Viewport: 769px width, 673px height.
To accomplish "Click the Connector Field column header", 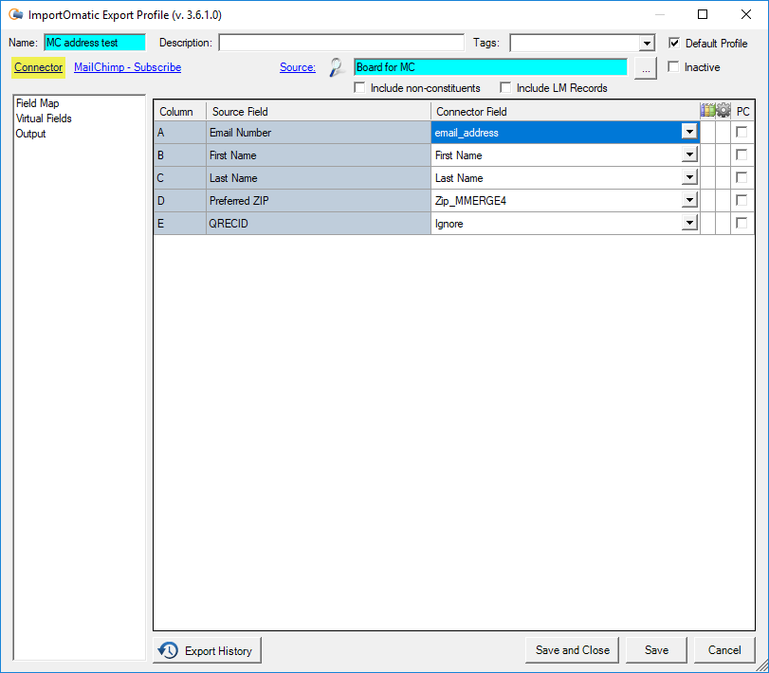I will pyautogui.click(x=565, y=111).
